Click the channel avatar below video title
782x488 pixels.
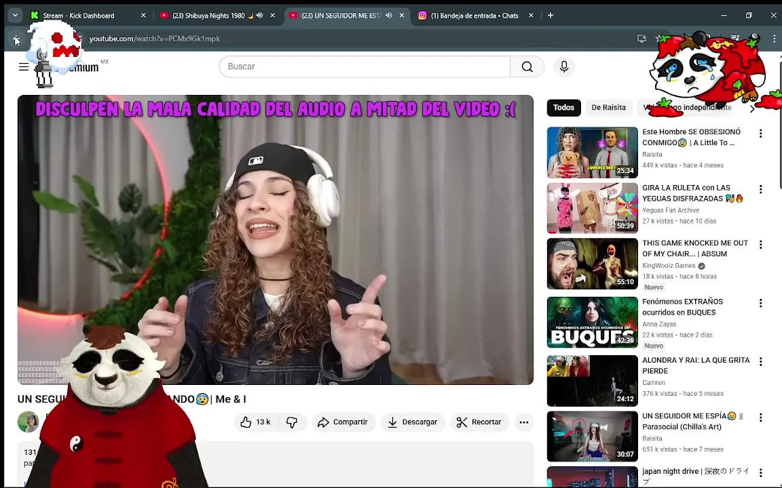tap(28, 422)
